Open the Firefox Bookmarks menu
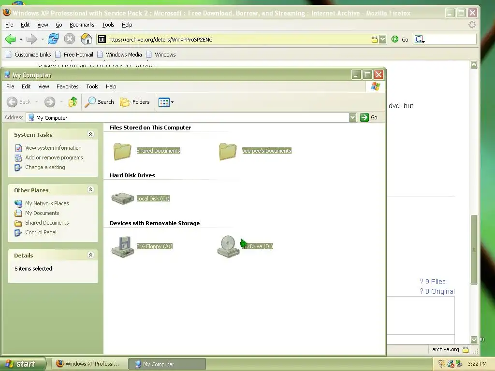The image size is (495, 371). (x=82, y=25)
